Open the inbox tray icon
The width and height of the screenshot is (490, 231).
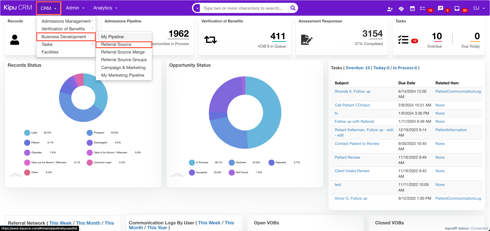(457, 8)
